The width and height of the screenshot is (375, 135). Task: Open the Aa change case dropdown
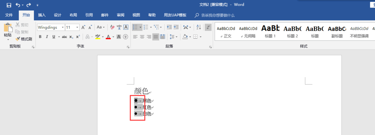click(100, 27)
